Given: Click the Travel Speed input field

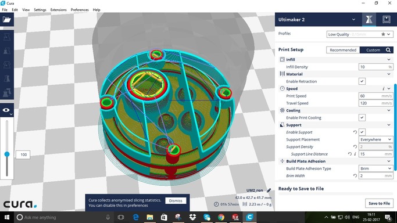Looking at the screenshot, I should [x=375, y=103].
